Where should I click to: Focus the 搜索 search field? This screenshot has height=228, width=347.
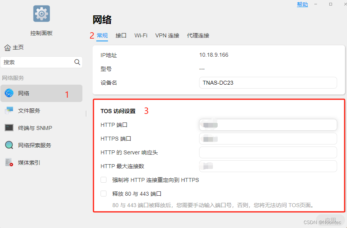(x=41, y=62)
